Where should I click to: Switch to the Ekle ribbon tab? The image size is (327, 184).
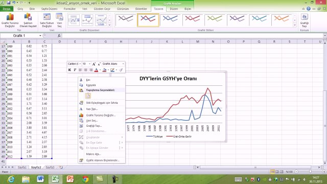click(x=32, y=9)
